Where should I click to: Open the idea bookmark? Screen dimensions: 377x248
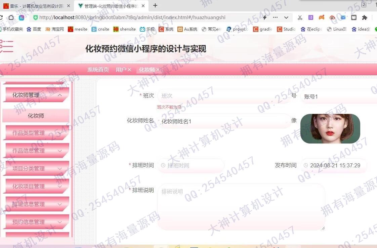click(x=361, y=29)
